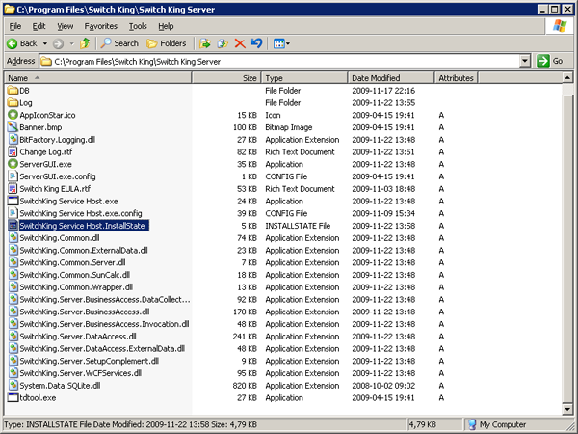Viewport: 578px width, 434px height.
Task: Click My Computer in status bar
Action: [x=497, y=424]
